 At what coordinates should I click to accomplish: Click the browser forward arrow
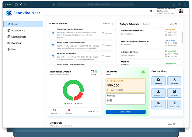25,4
